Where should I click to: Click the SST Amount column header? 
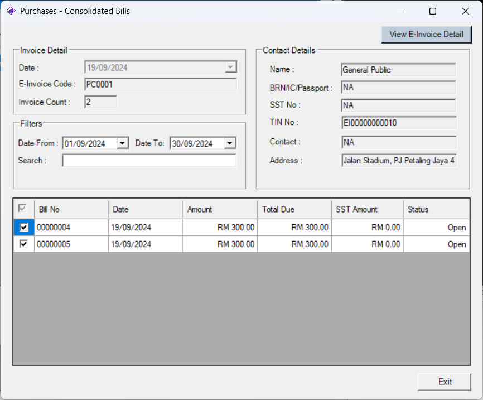[366, 209]
